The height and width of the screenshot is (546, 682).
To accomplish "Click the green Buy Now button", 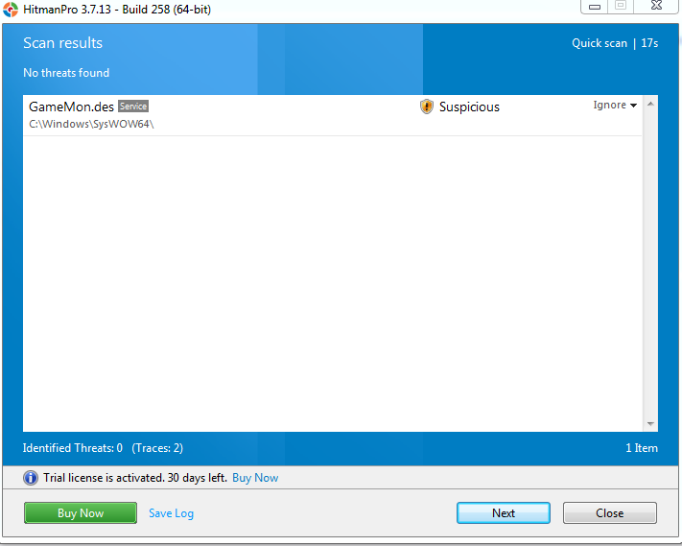I will click(81, 513).
